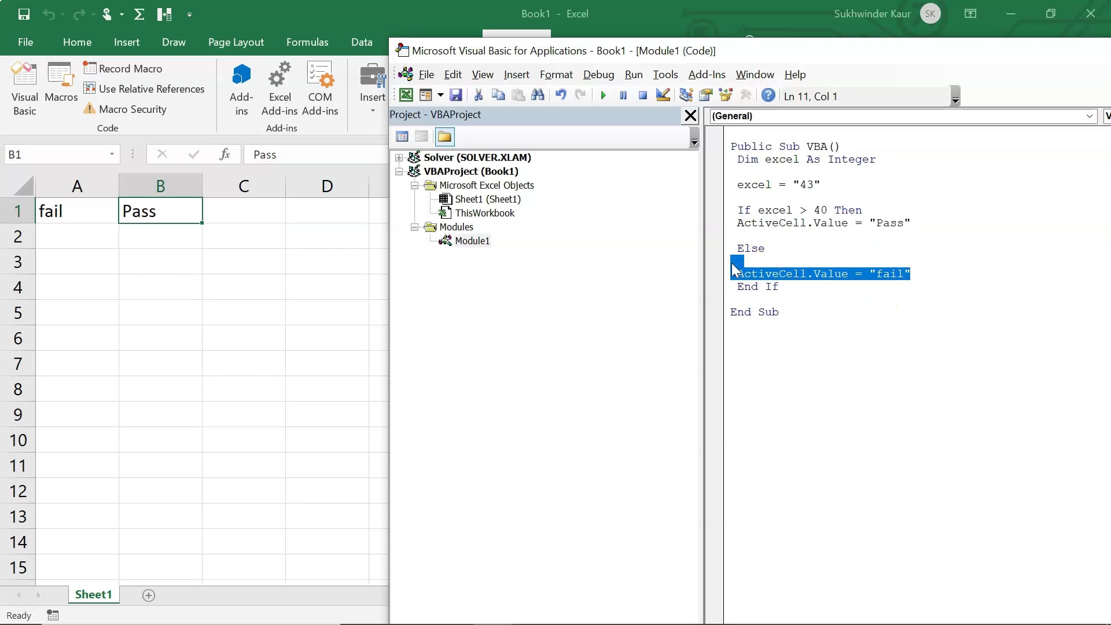Image resolution: width=1111 pixels, height=625 pixels.
Task: Select the Macros icon on the ribbon
Action: pos(60,87)
